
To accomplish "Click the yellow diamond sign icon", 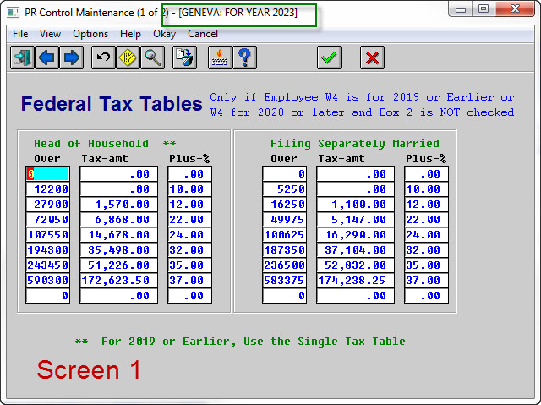I will (x=128, y=57).
